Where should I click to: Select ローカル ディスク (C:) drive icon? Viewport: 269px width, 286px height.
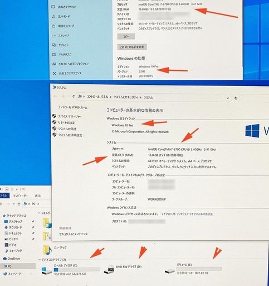(47, 270)
